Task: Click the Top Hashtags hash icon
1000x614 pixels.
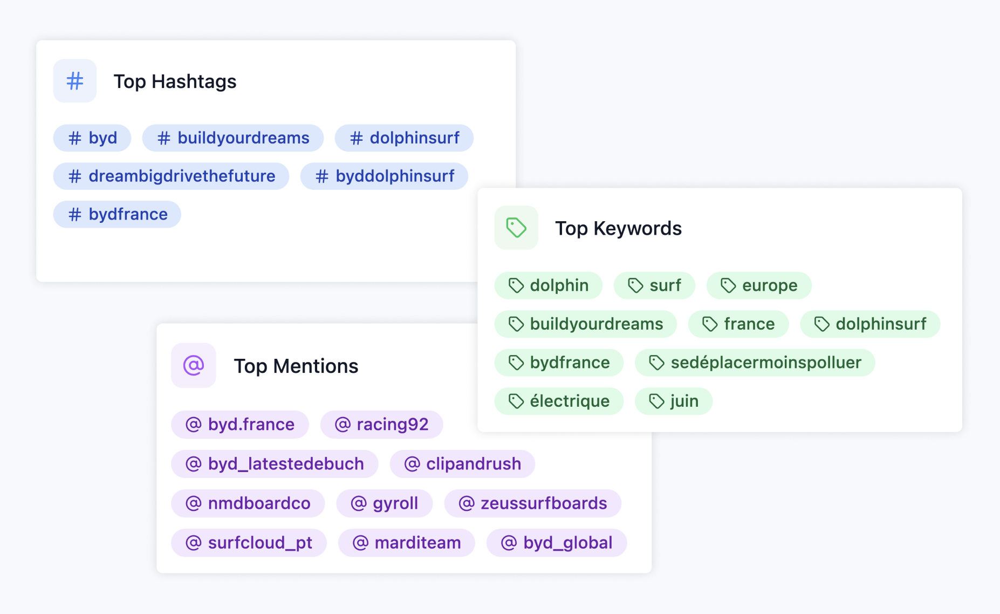Action: [x=75, y=81]
